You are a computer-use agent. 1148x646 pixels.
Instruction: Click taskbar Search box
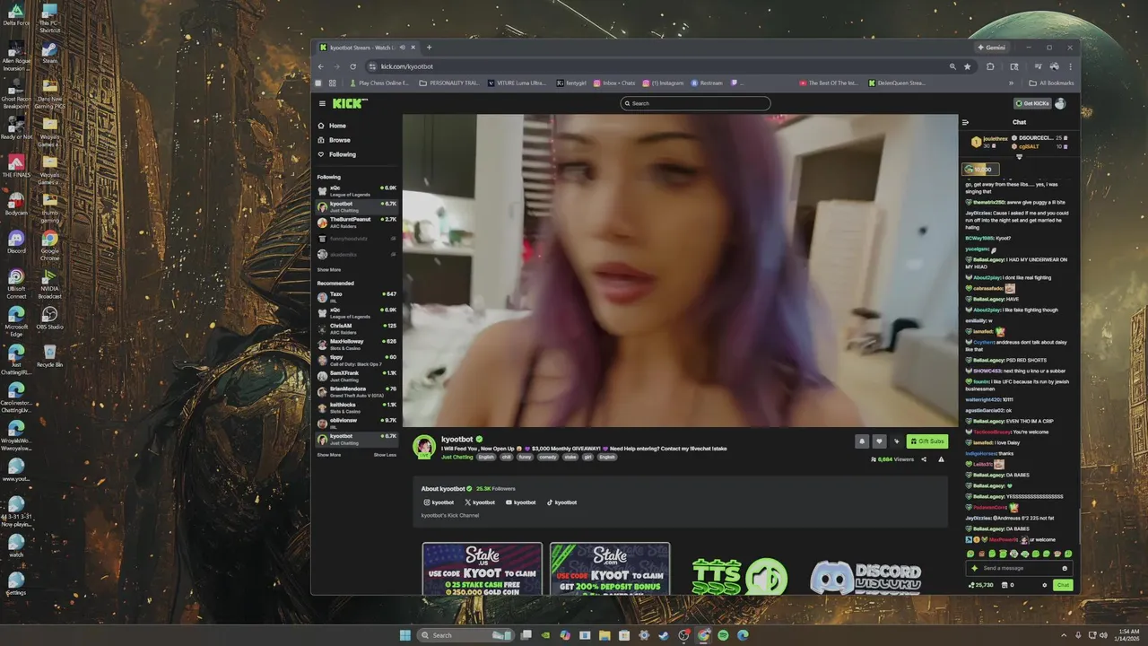coord(466,635)
